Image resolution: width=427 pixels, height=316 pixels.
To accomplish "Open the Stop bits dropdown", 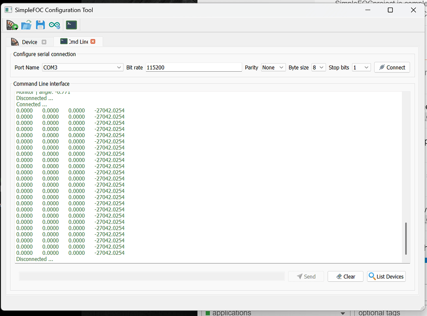I will tap(366, 68).
